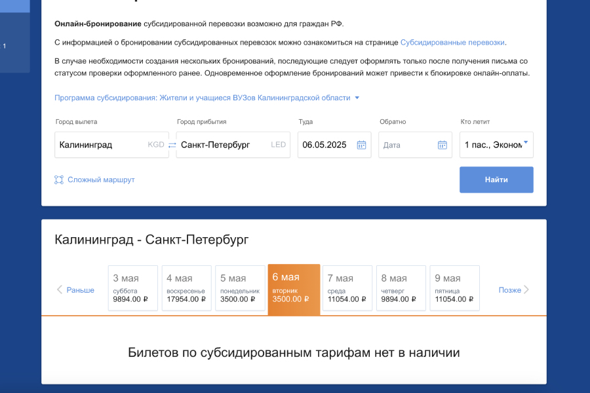Viewport: 590px width, 393px height.
Task: Click the Сложный маршрут link
Action: [x=101, y=179]
